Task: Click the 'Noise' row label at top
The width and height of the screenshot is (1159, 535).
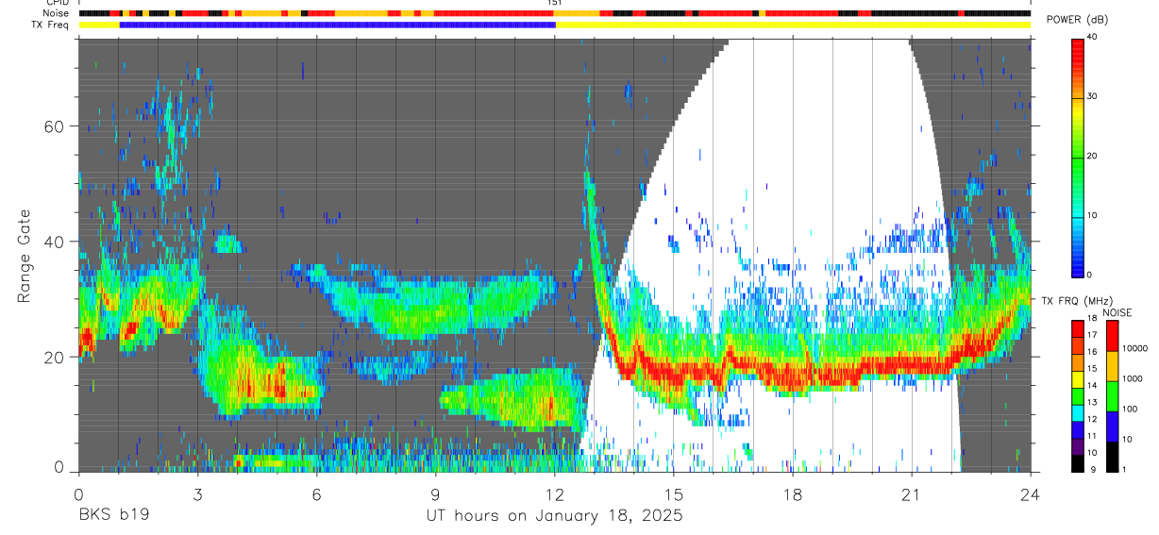Action: (58, 13)
